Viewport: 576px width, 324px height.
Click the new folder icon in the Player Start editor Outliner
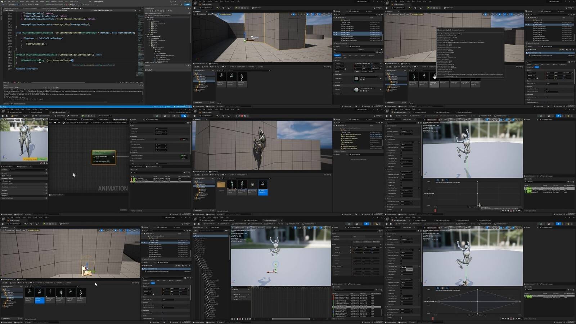(x=187, y=231)
